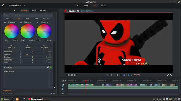The width and height of the screenshot is (181, 101).
Task: Collapse the Colour Correction section
Action: tap(5, 15)
